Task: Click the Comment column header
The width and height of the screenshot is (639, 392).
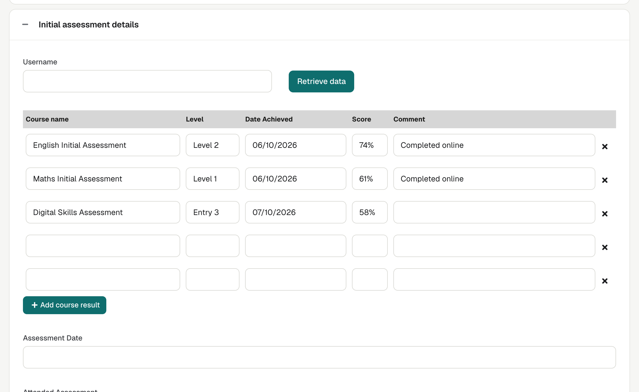Action: (409, 119)
